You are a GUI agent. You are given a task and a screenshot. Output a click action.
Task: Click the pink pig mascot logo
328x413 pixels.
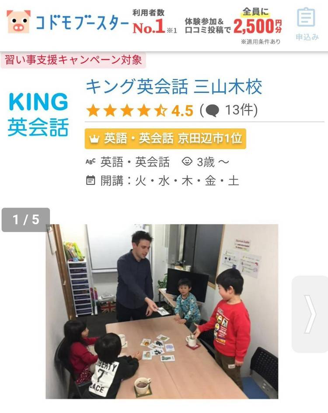(x=18, y=21)
